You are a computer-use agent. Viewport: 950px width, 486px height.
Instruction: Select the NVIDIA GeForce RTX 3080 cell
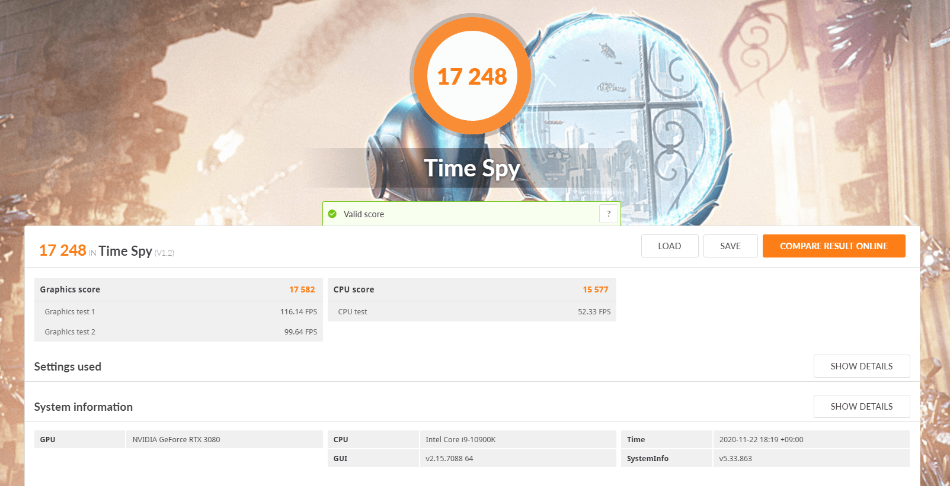225,439
